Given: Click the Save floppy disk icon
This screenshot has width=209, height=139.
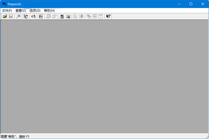Looking at the screenshot, I should [11, 16].
